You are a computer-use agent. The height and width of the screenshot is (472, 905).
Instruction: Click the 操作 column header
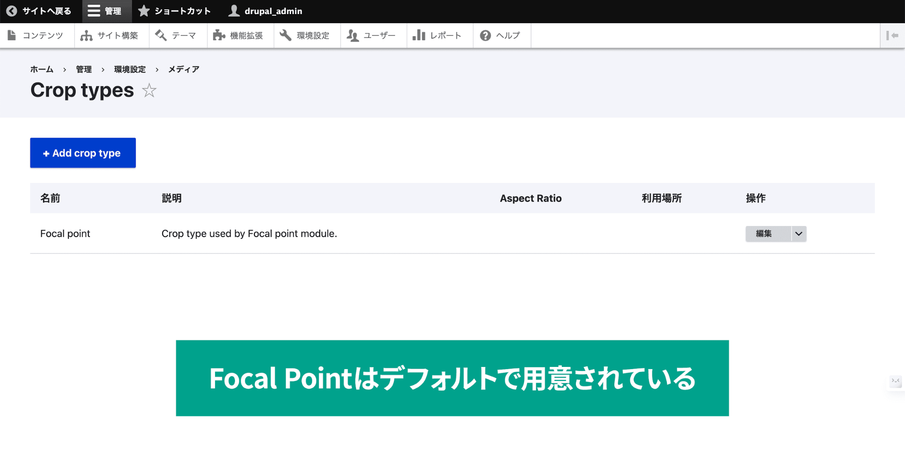point(756,198)
